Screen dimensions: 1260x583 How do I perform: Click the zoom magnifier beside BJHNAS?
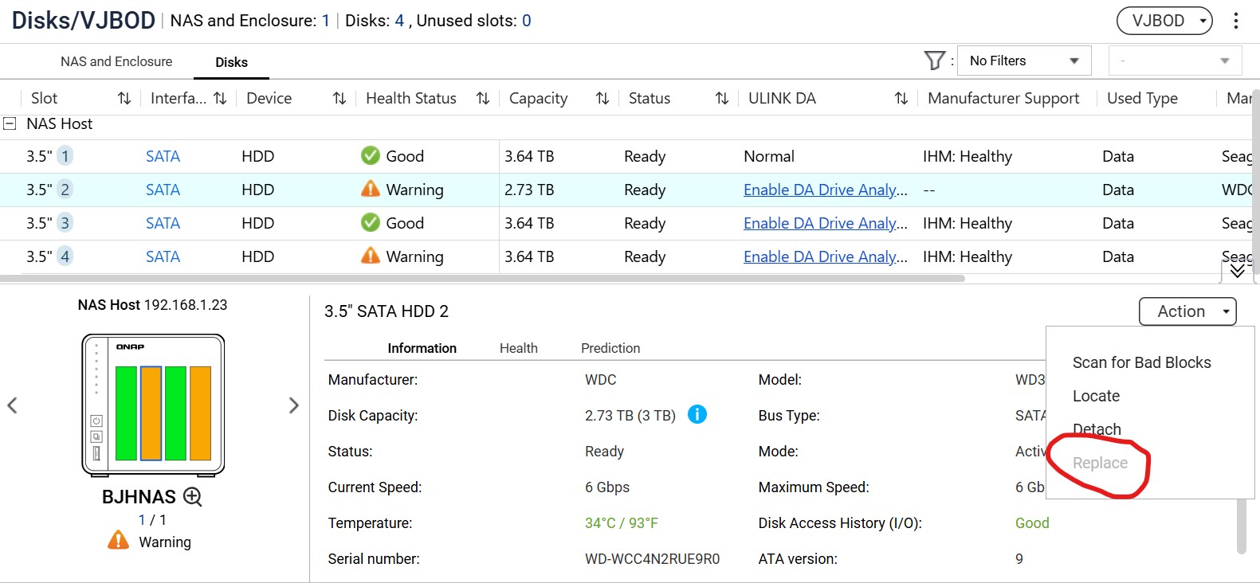coord(193,497)
